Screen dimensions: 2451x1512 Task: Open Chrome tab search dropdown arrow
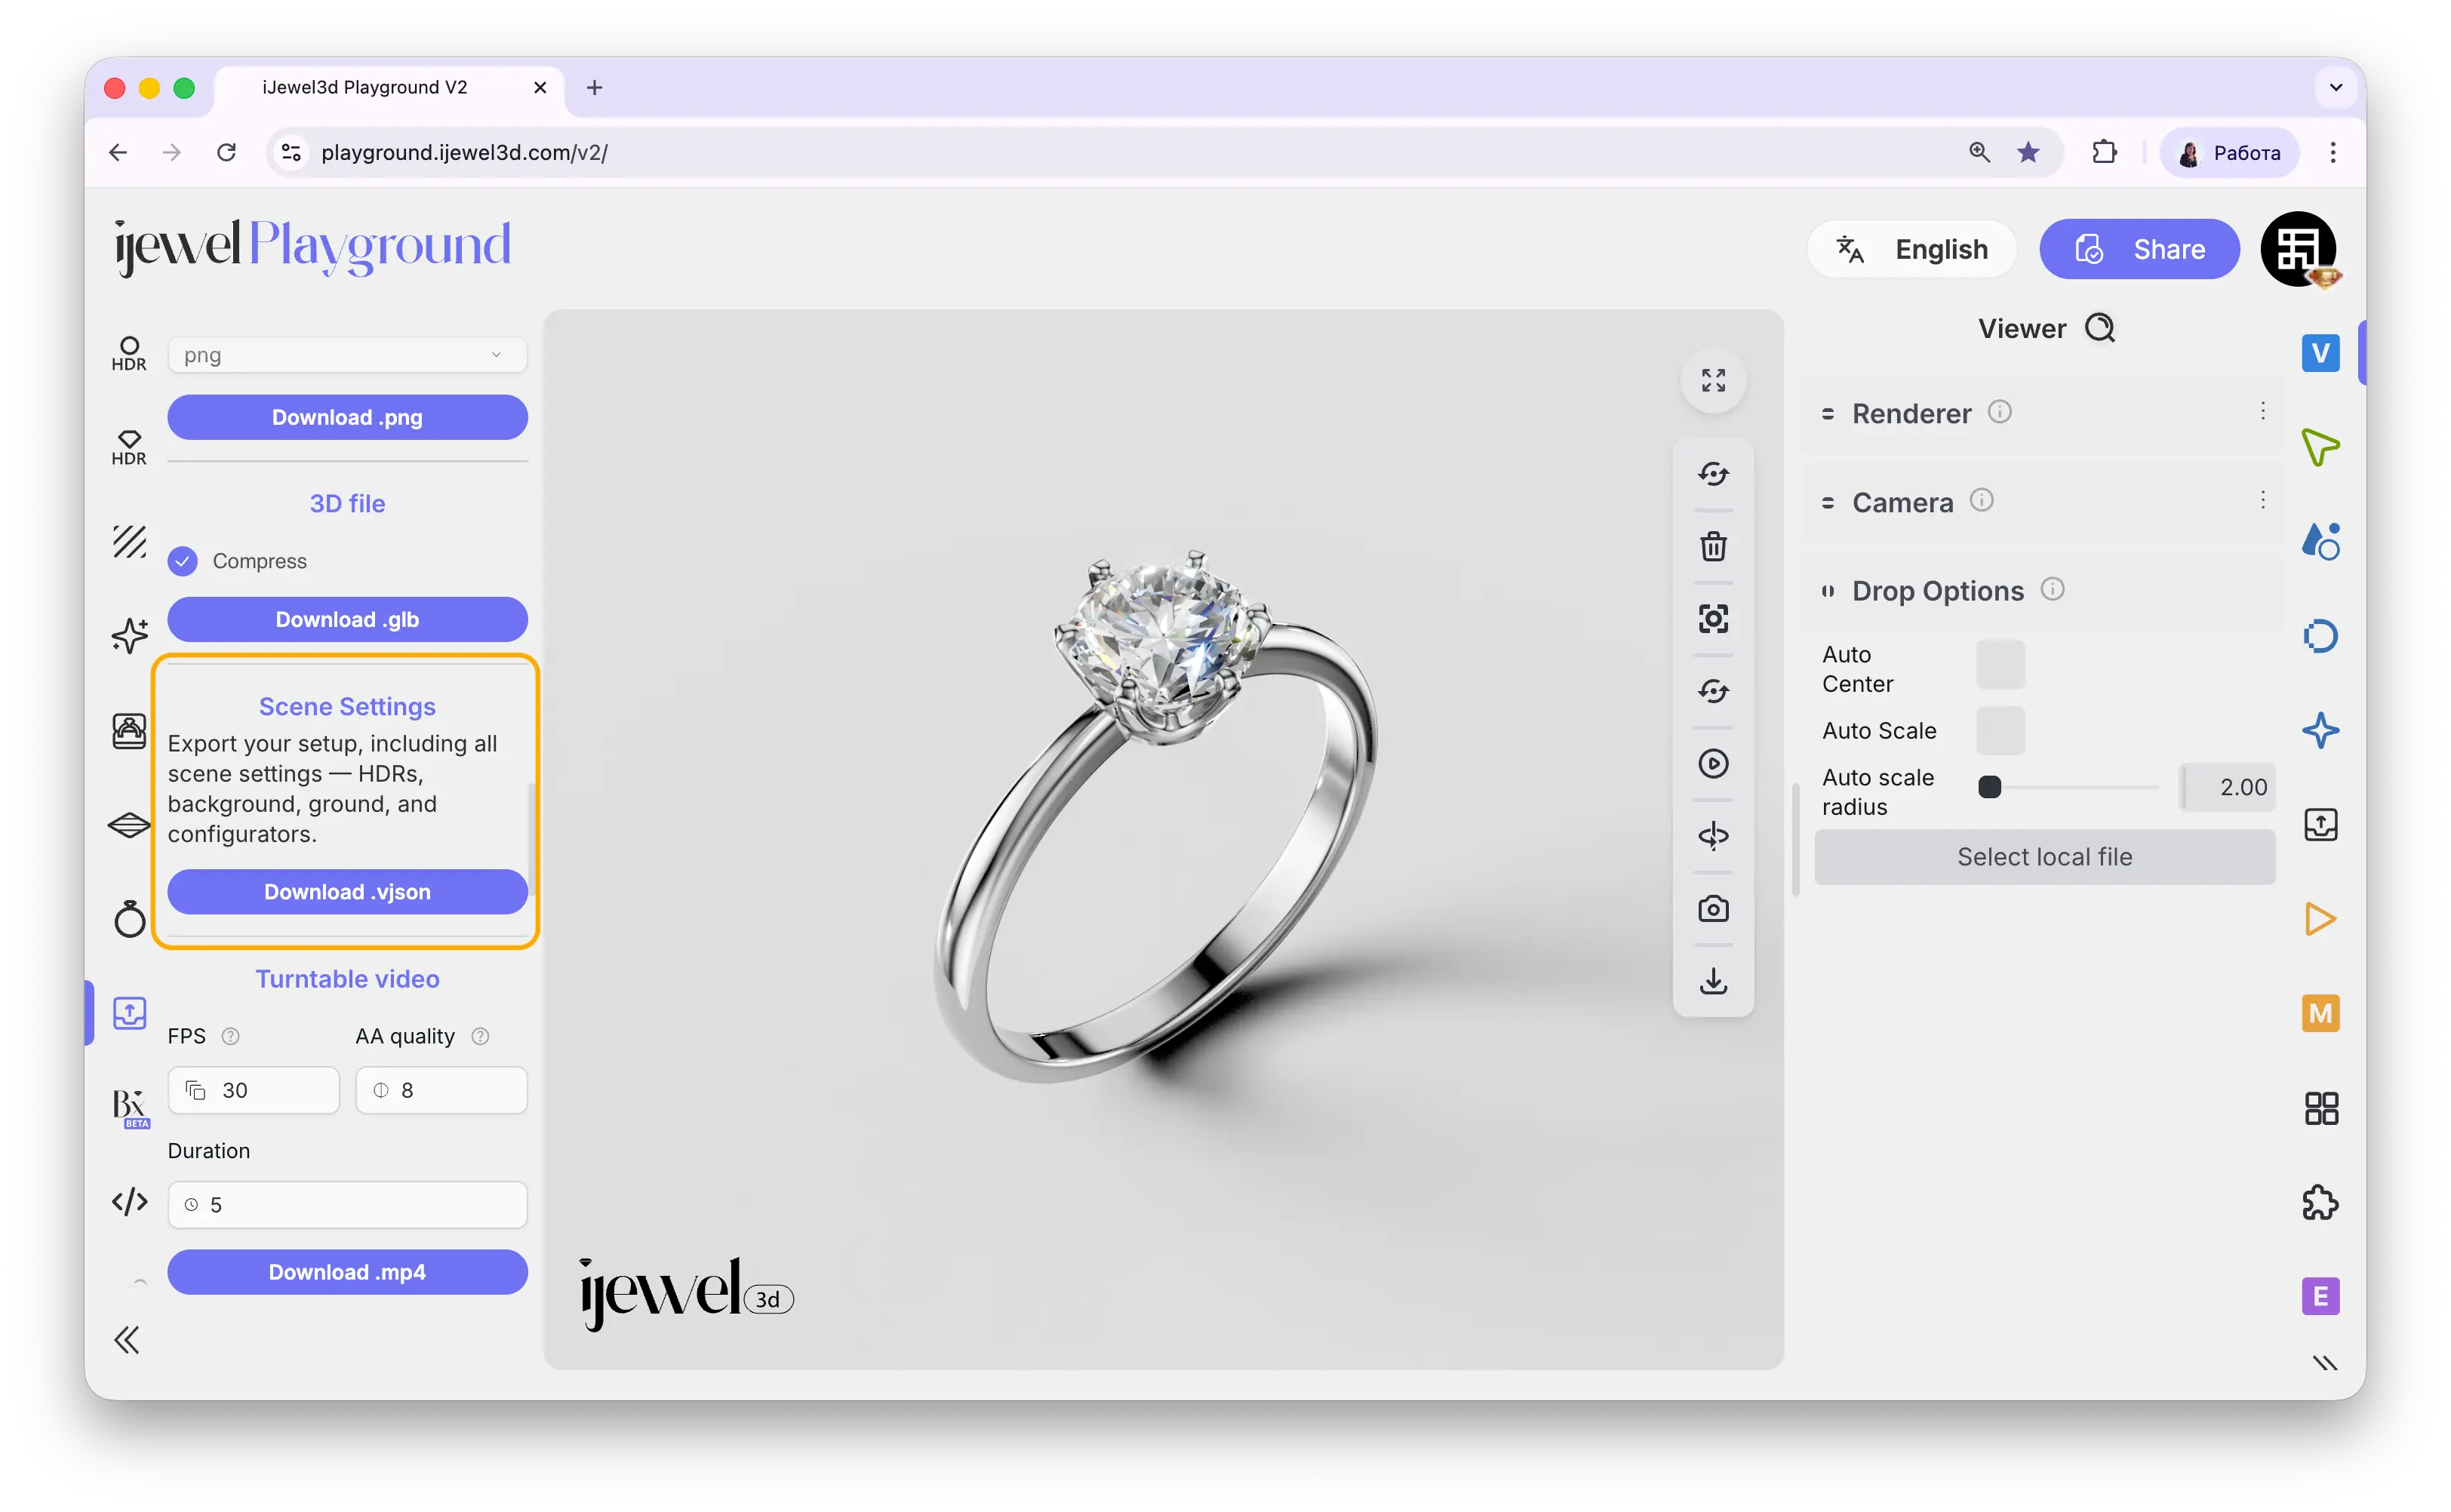[2335, 87]
